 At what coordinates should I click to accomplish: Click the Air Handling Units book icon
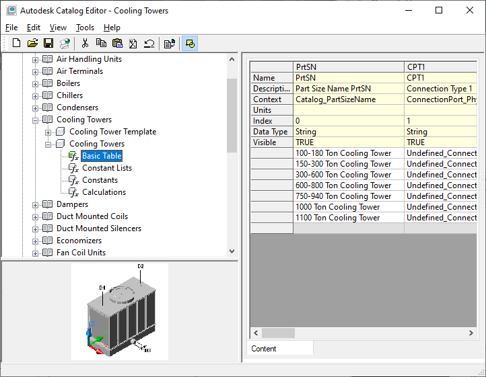(x=47, y=59)
